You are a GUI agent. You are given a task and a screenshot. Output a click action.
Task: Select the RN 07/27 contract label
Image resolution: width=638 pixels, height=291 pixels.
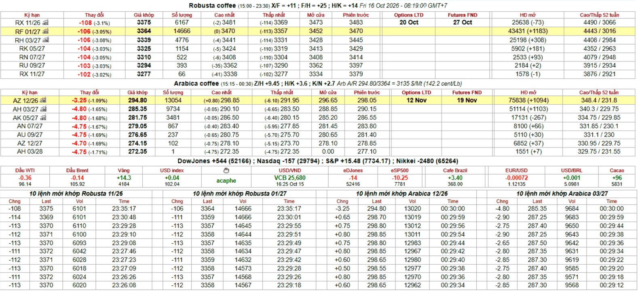coord(32,57)
